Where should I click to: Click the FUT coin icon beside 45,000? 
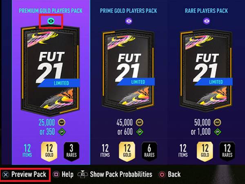(139, 123)
